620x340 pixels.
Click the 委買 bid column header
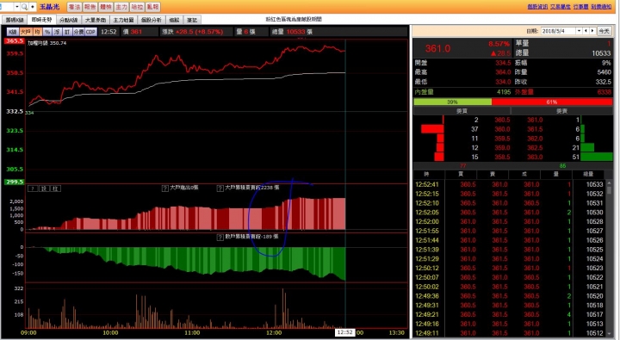pos(462,111)
